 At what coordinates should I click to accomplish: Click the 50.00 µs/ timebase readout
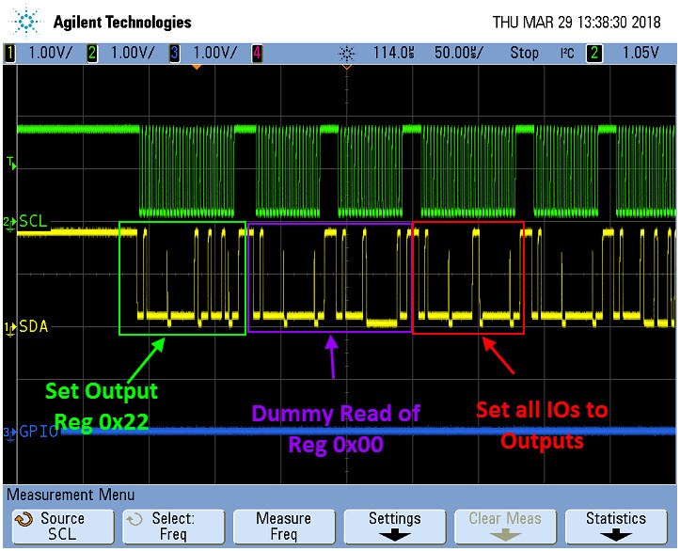coord(459,54)
